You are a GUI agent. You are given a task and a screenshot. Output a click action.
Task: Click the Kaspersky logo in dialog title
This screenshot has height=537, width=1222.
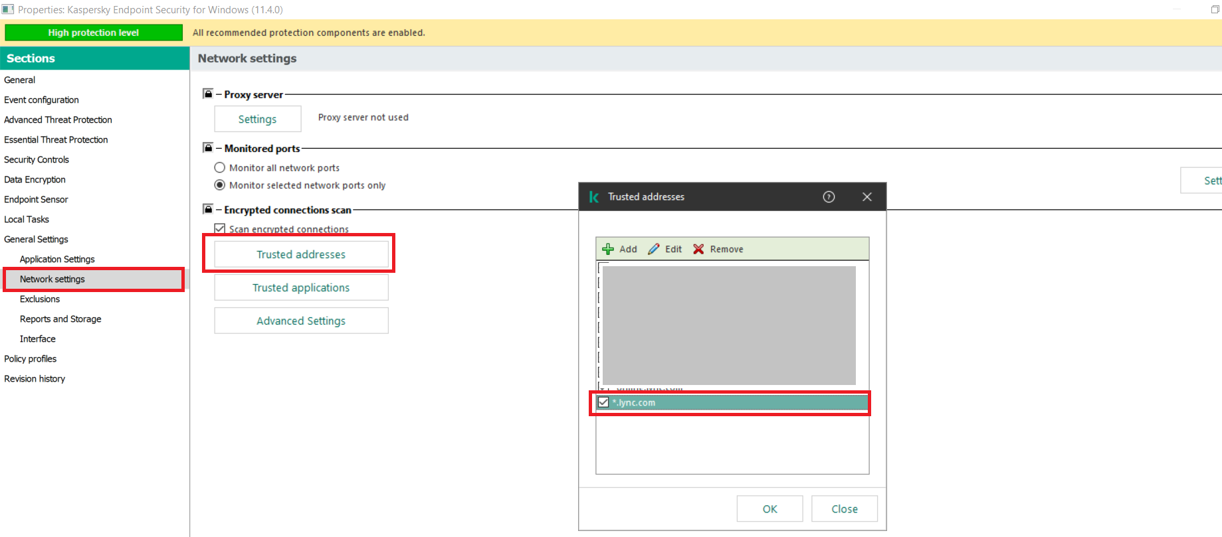coord(594,196)
